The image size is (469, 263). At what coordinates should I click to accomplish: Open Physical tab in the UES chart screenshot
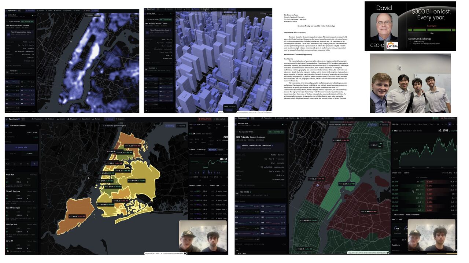(x=302, y=118)
